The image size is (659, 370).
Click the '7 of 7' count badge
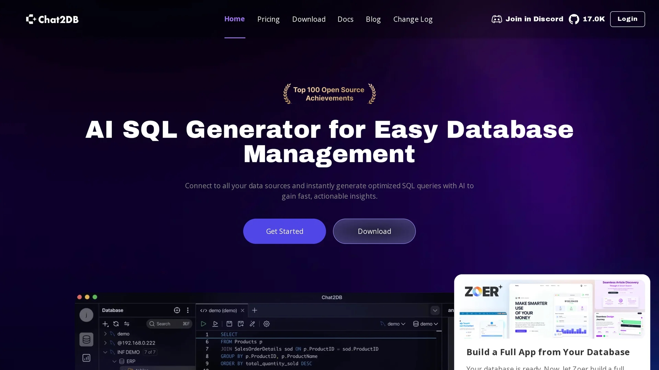click(x=150, y=352)
